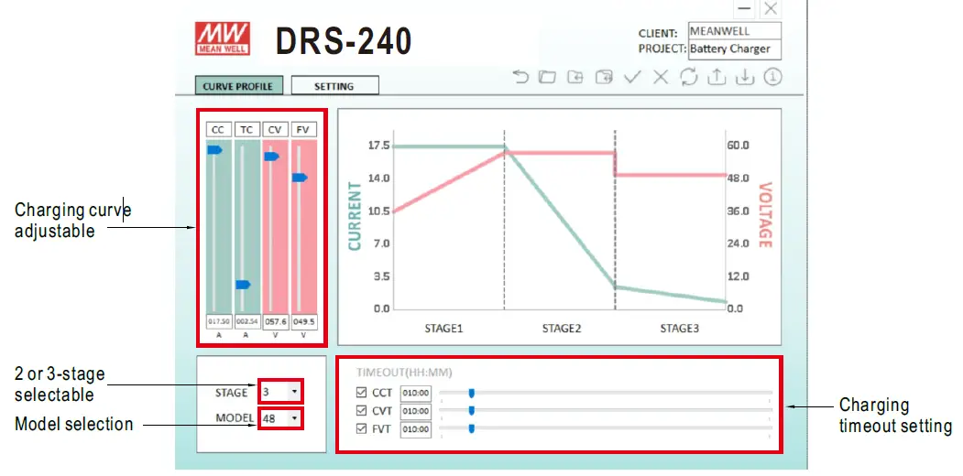Click the STAGE2 label on chart
The height and width of the screenshot is (476, 963).
[562, 329]
